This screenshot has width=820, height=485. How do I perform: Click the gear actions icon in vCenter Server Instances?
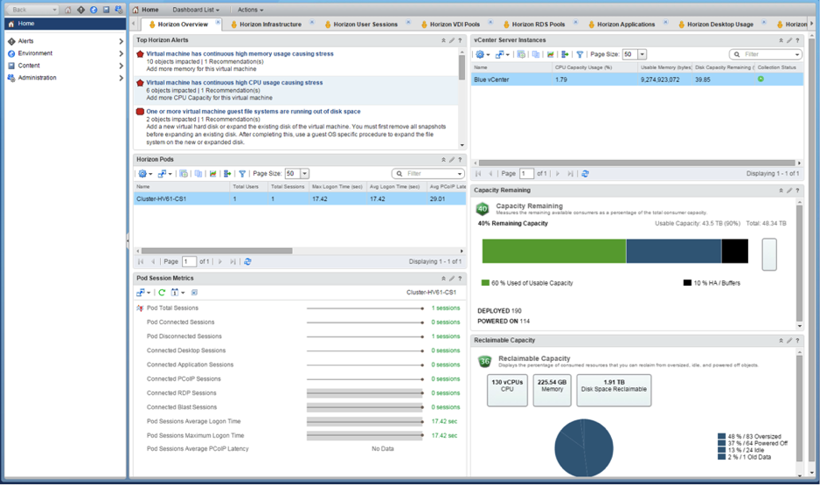[x=481, y=54]
